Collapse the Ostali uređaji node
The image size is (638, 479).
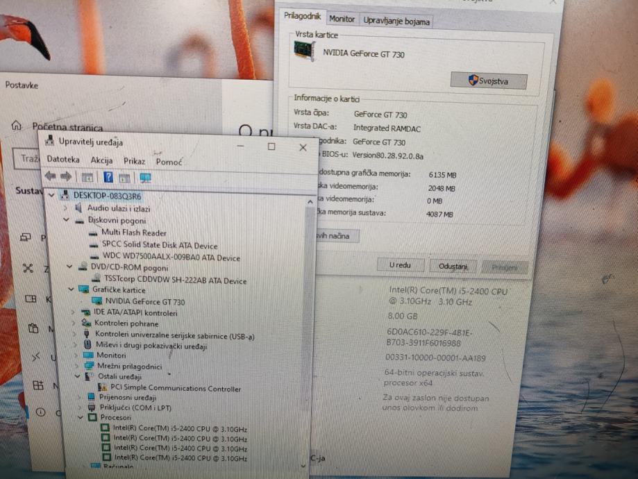77,376
